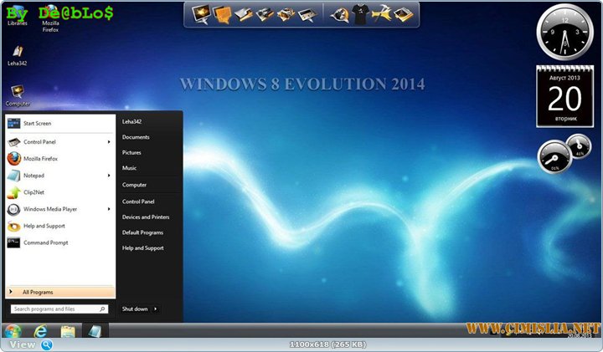The height and width of the screenshot is (352, 603).
Task: Expand the Control Panel submenu arrow
Action: (109, 142)
